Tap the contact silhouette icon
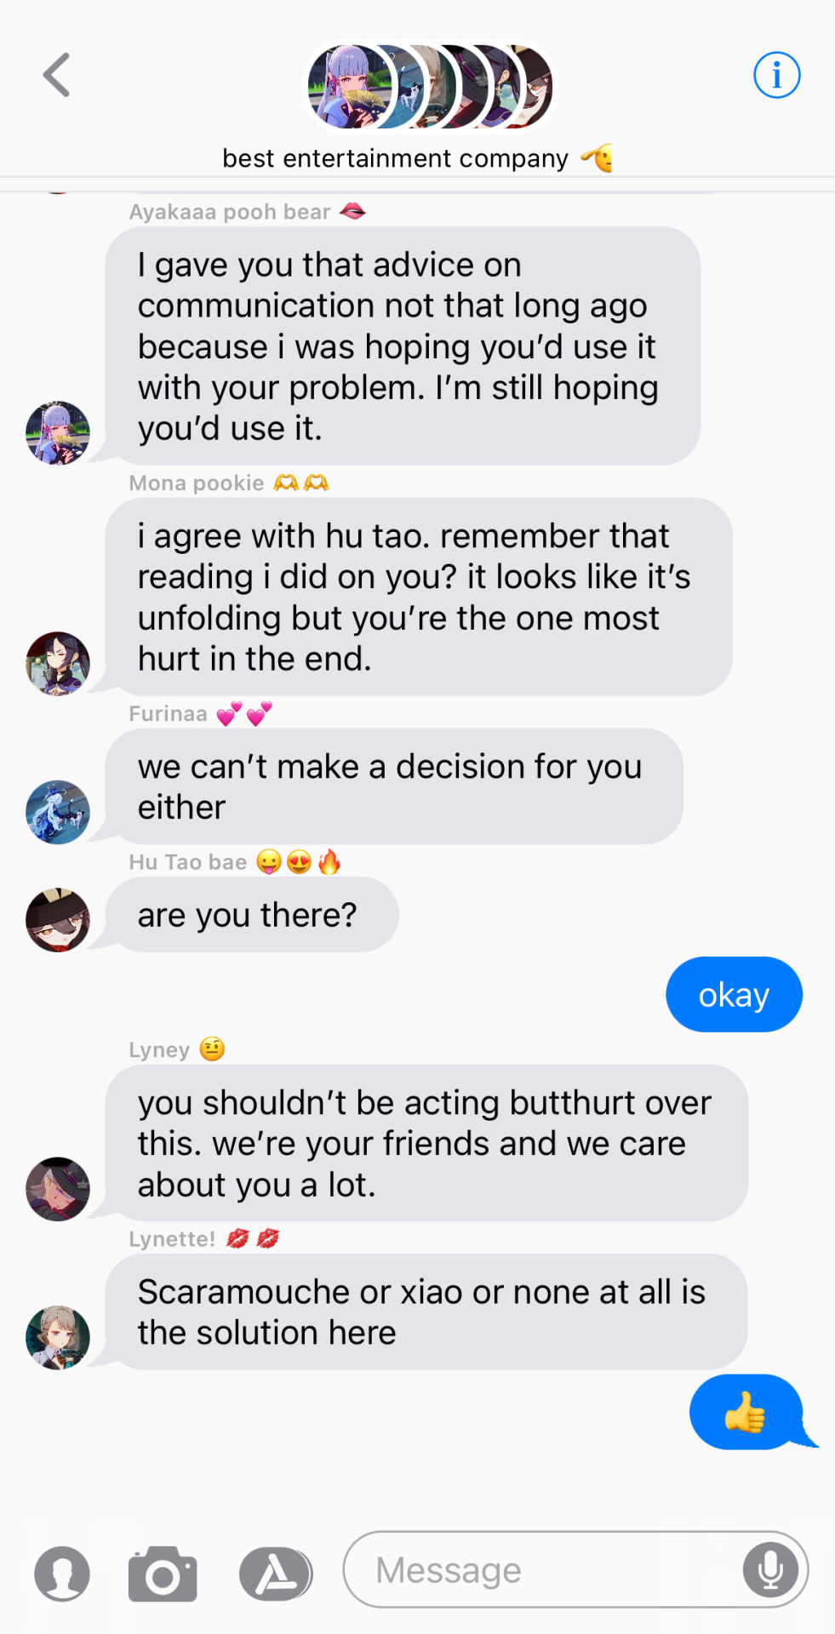The image size is (835, 1634). tap(62, 1574)
